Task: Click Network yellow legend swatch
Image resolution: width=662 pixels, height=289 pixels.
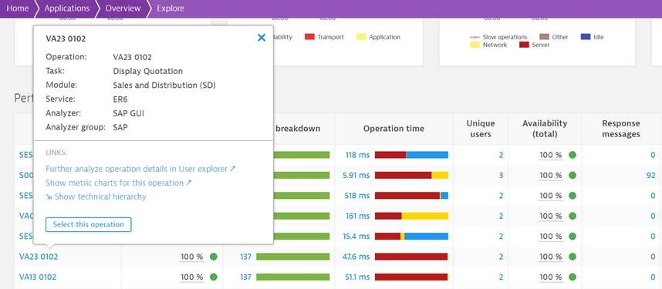Action: 475,45
